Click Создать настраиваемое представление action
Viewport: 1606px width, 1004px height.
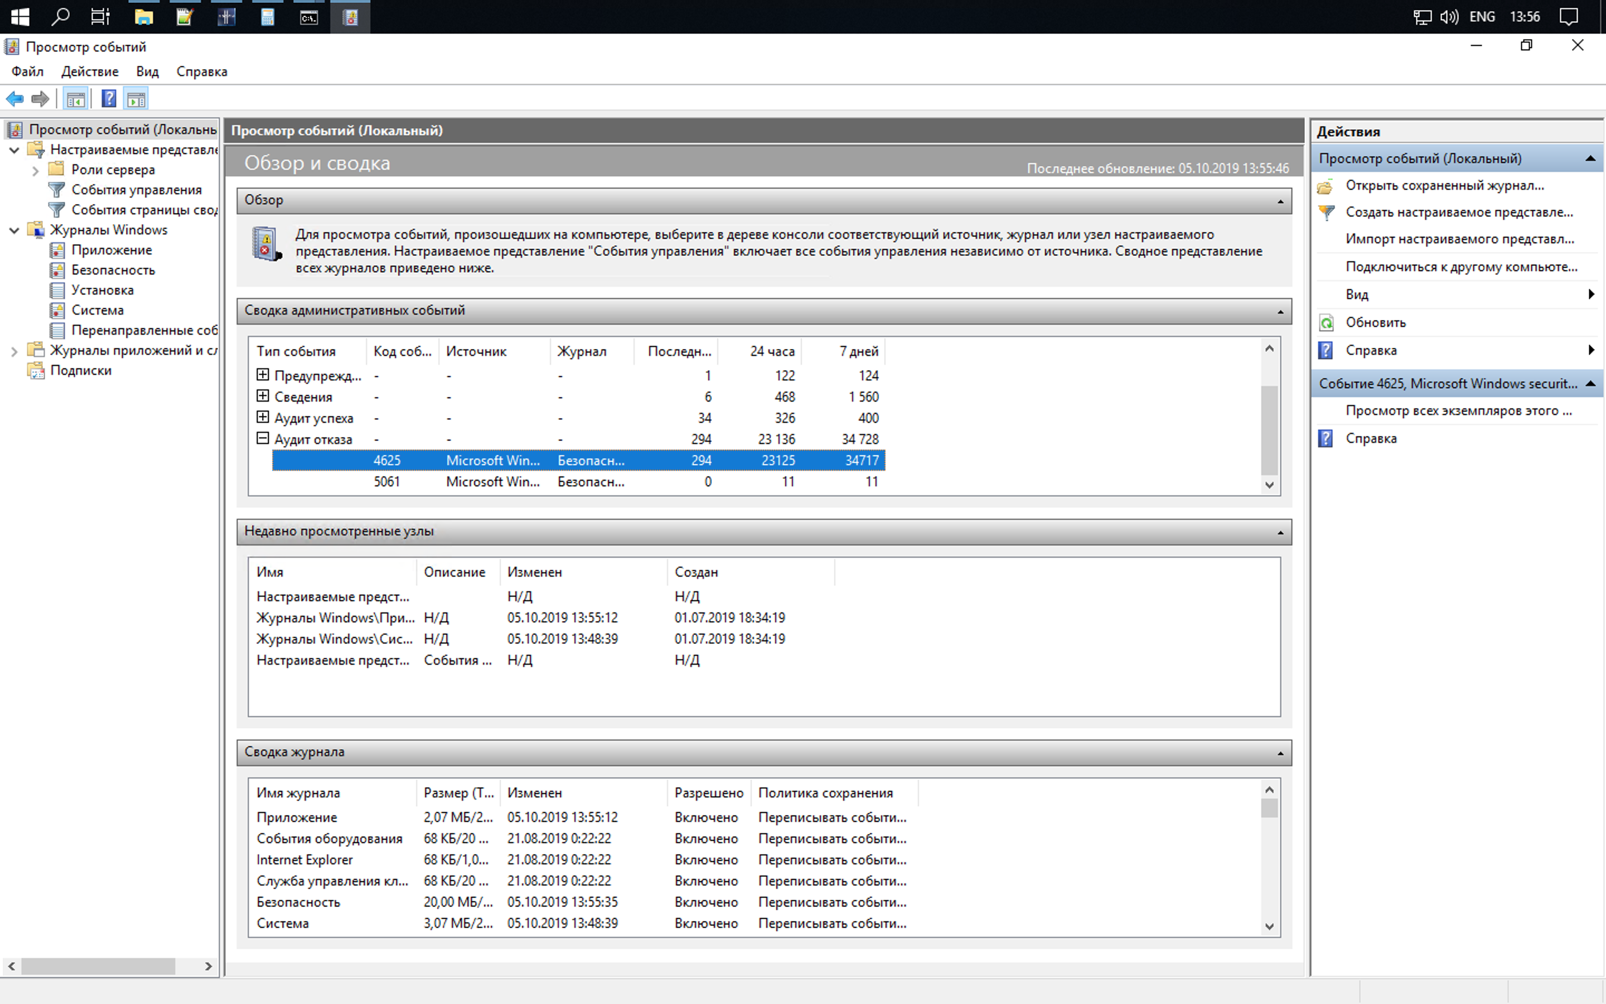pyautogui.click(x=1459, y=213)
